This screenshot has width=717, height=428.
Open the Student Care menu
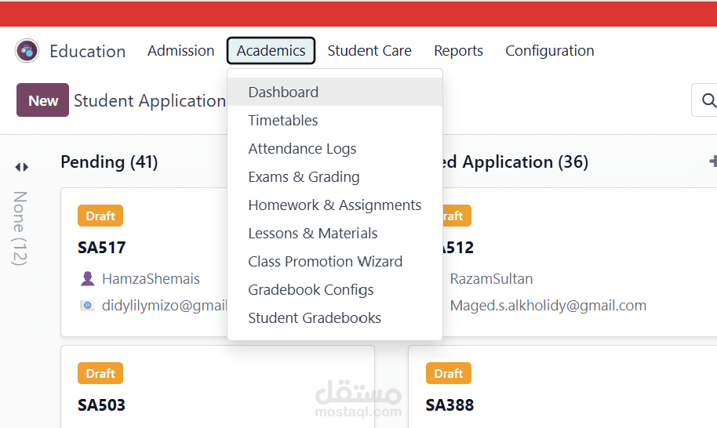coord(369,51)
